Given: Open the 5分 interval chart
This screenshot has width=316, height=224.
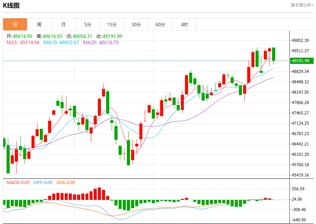Looking at the screenshot, I should tap(87, 25).
